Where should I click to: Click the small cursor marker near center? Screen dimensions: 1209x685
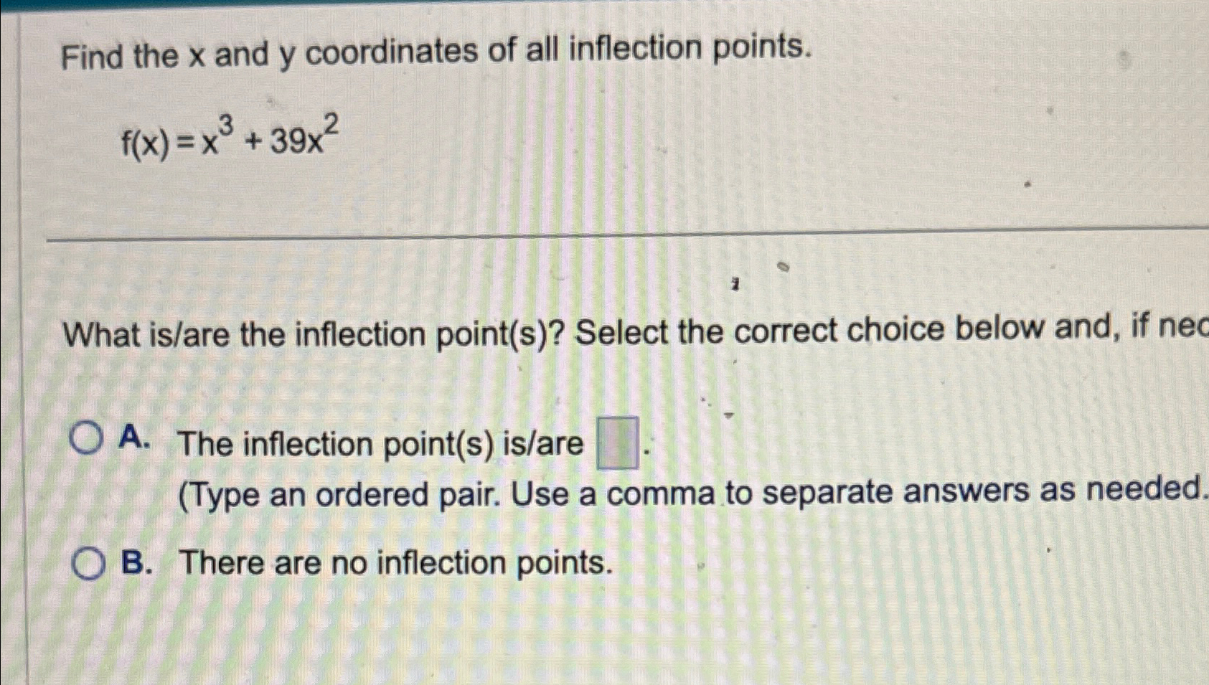click(733, 283)
